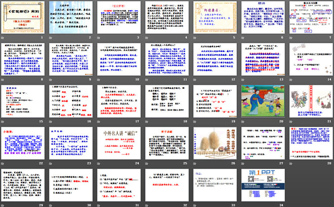334x207 pixels.
Task: Select slide 15 thumbnail
Action: click(24, 103)
